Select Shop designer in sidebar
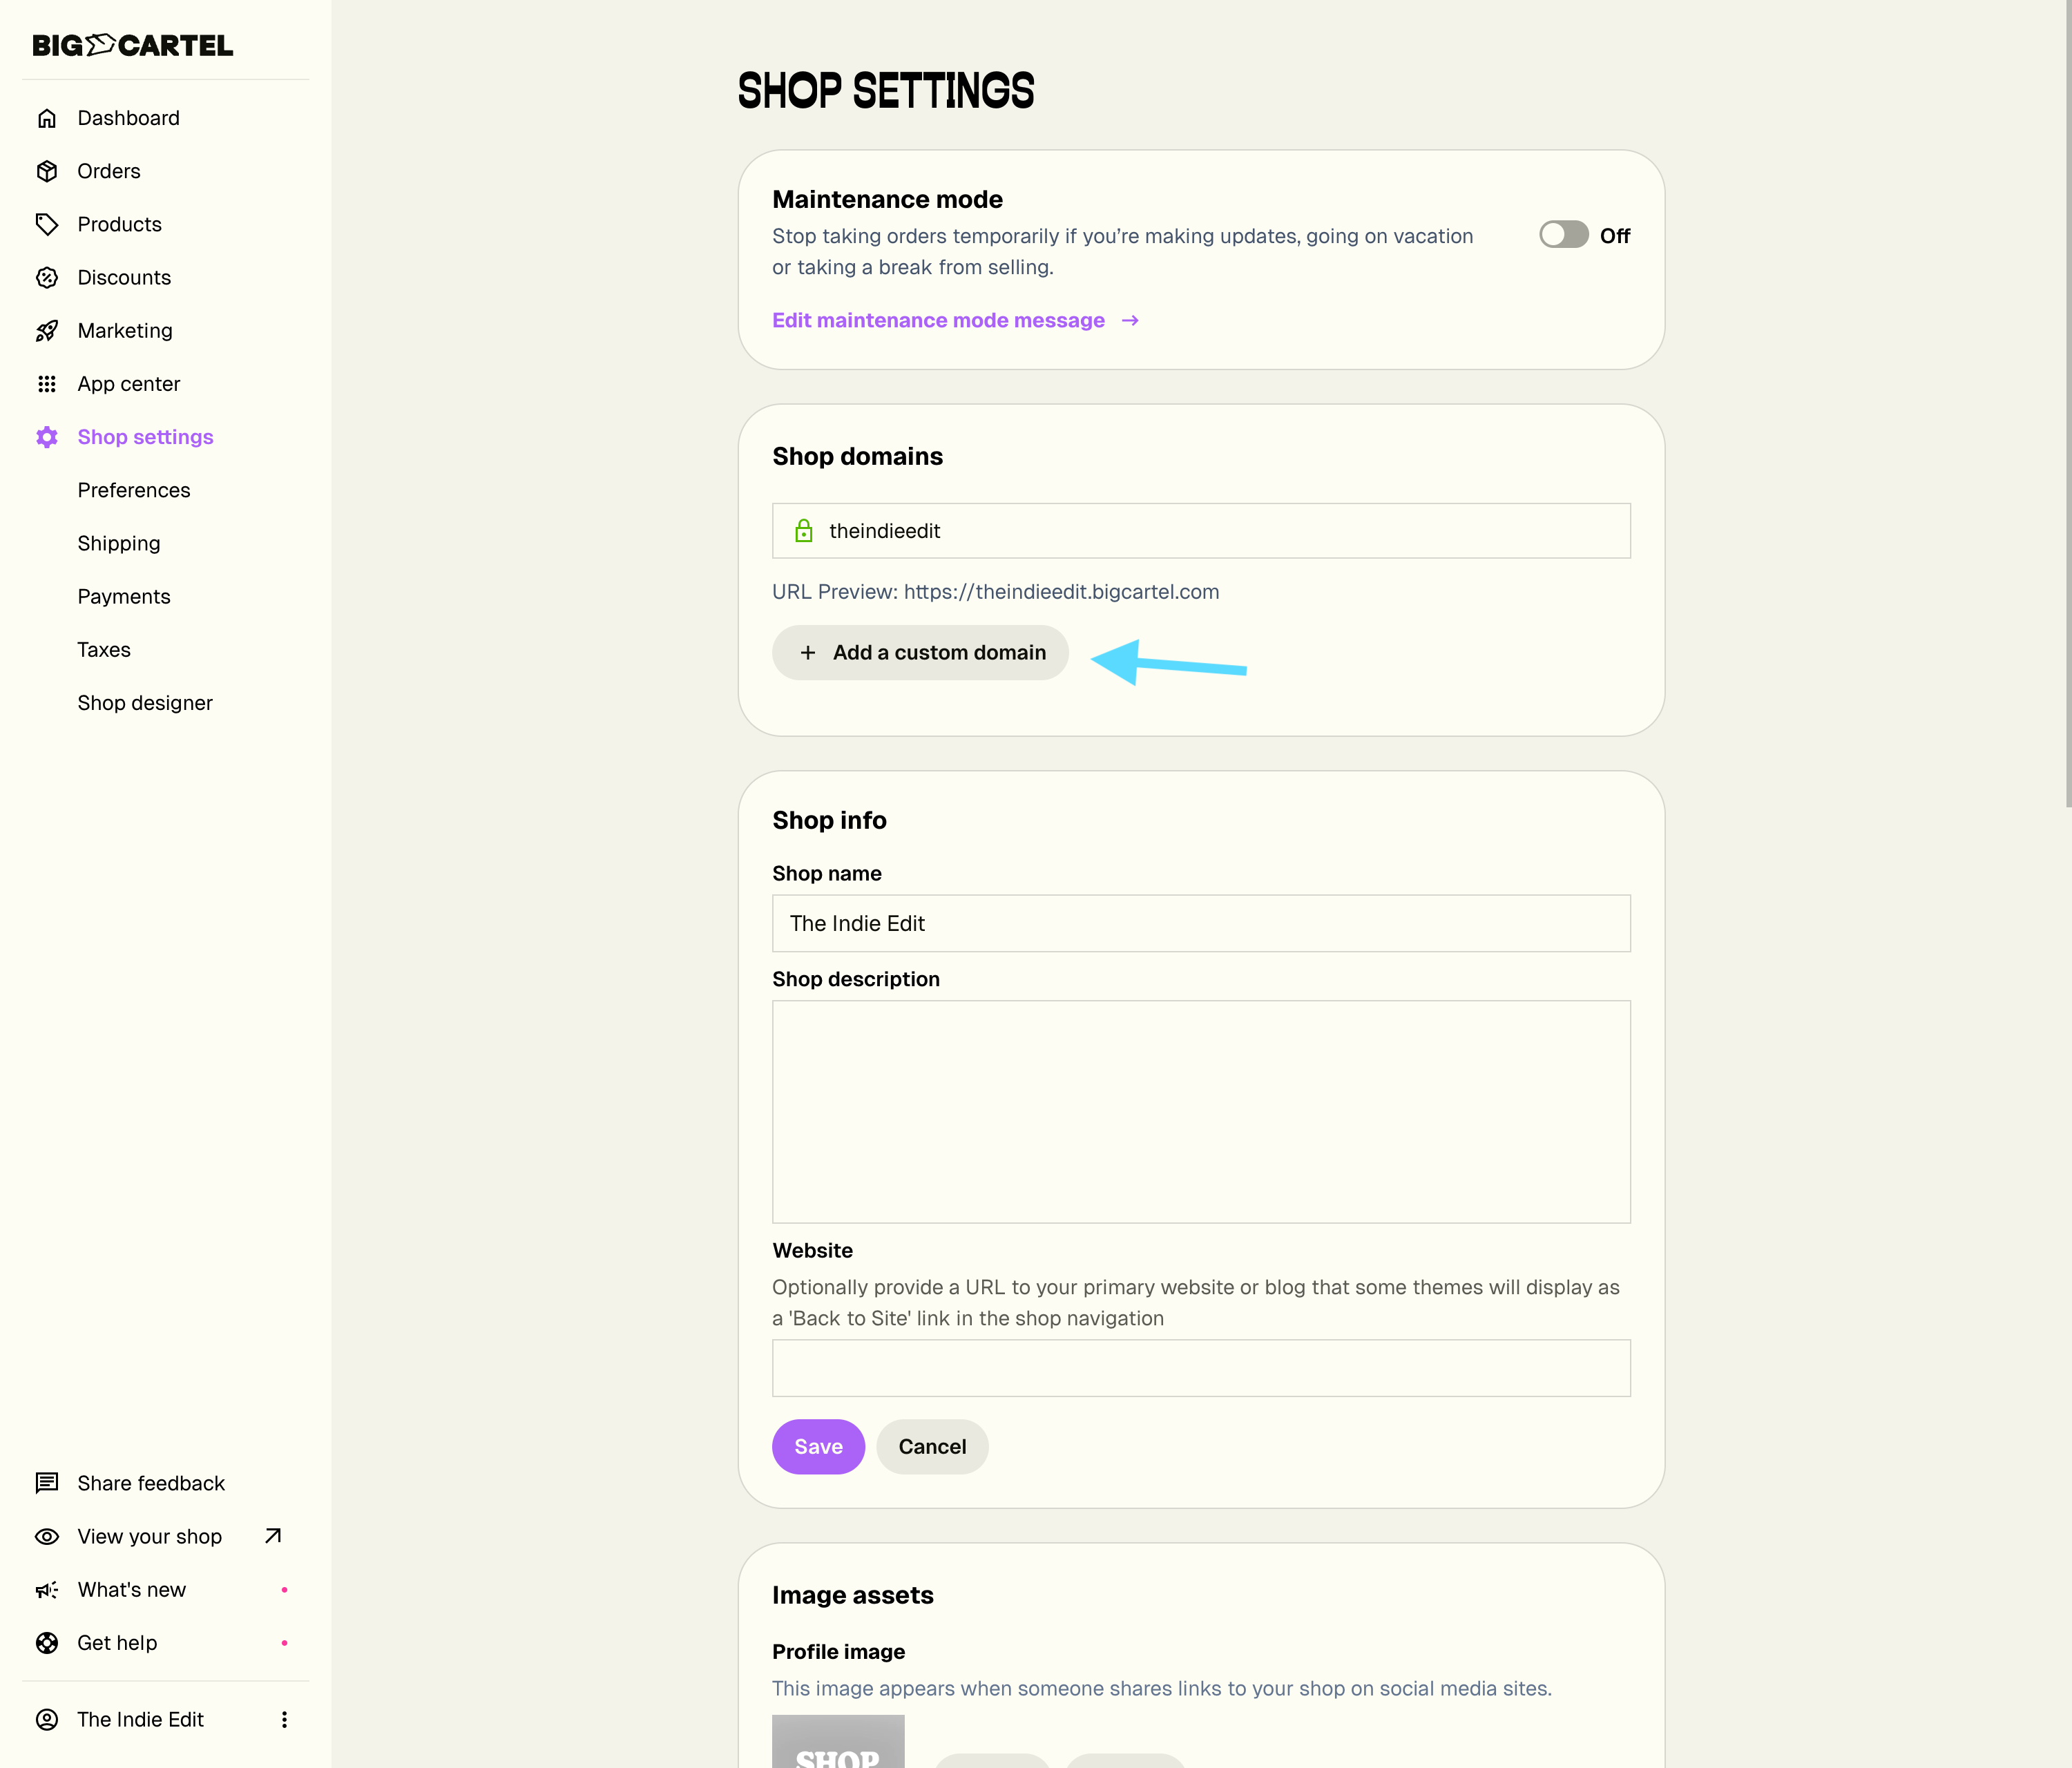 [145, 703]
